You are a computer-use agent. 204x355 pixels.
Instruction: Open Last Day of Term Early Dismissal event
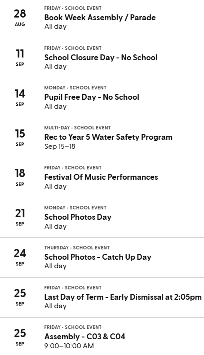click(x=123, y=297)
